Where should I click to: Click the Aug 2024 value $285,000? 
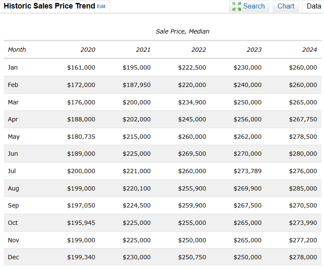point(303,188)
